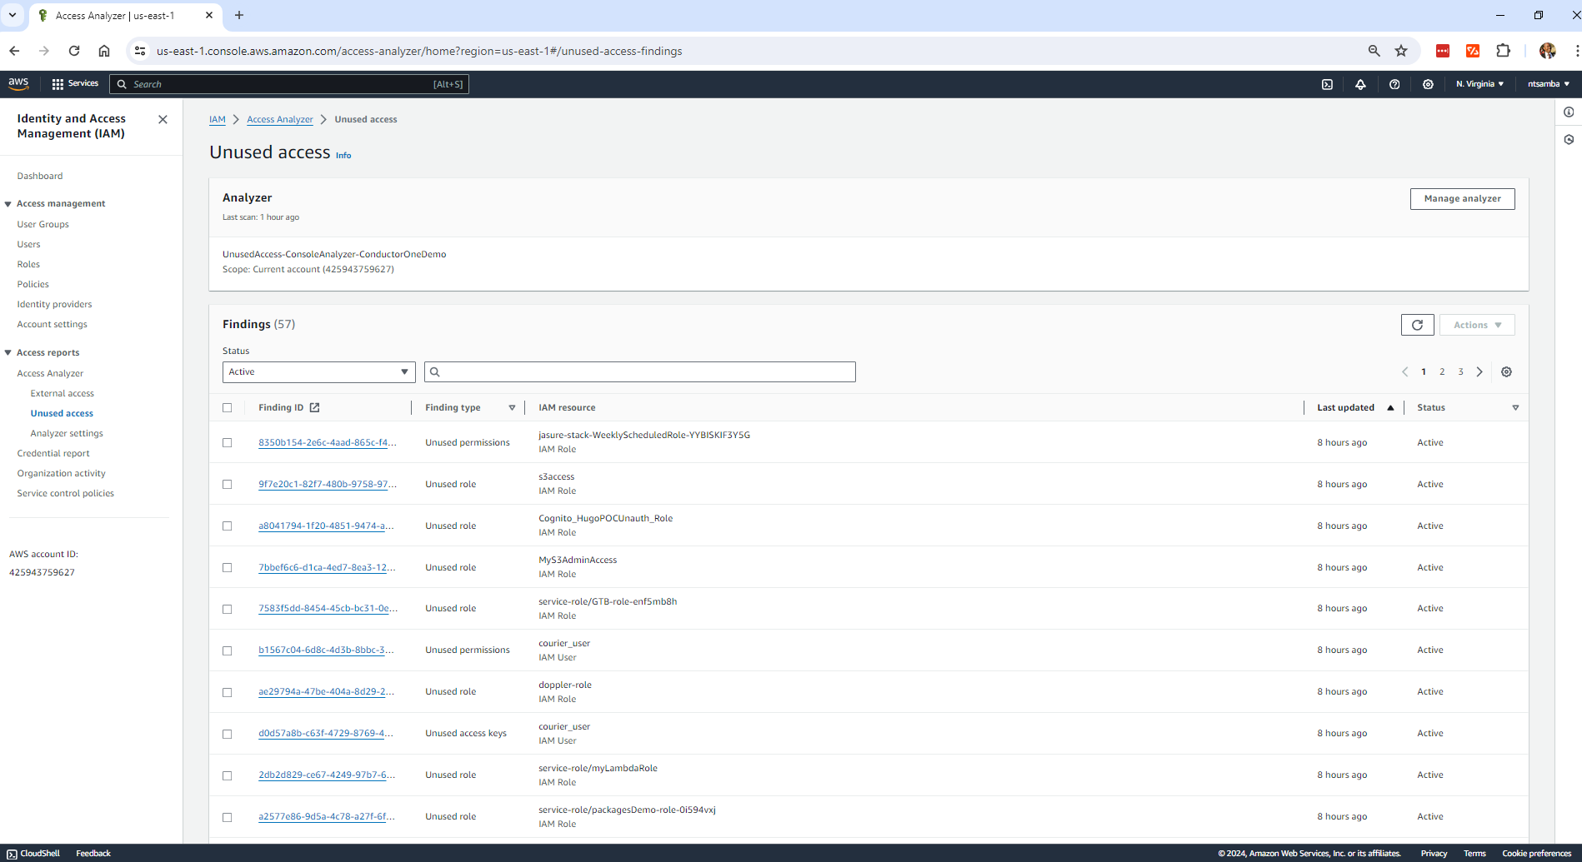Click the Manage analyzer button
This screenshot has width=1582, height=862.
[1462, 199]
